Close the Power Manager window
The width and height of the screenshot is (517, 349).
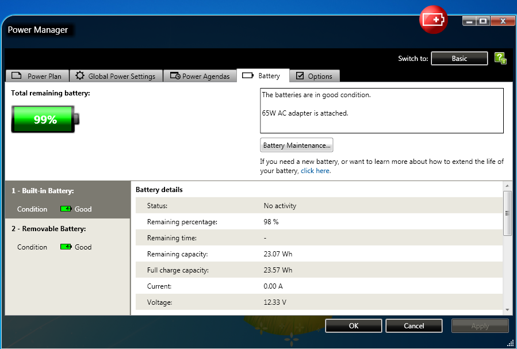point(503,21)
